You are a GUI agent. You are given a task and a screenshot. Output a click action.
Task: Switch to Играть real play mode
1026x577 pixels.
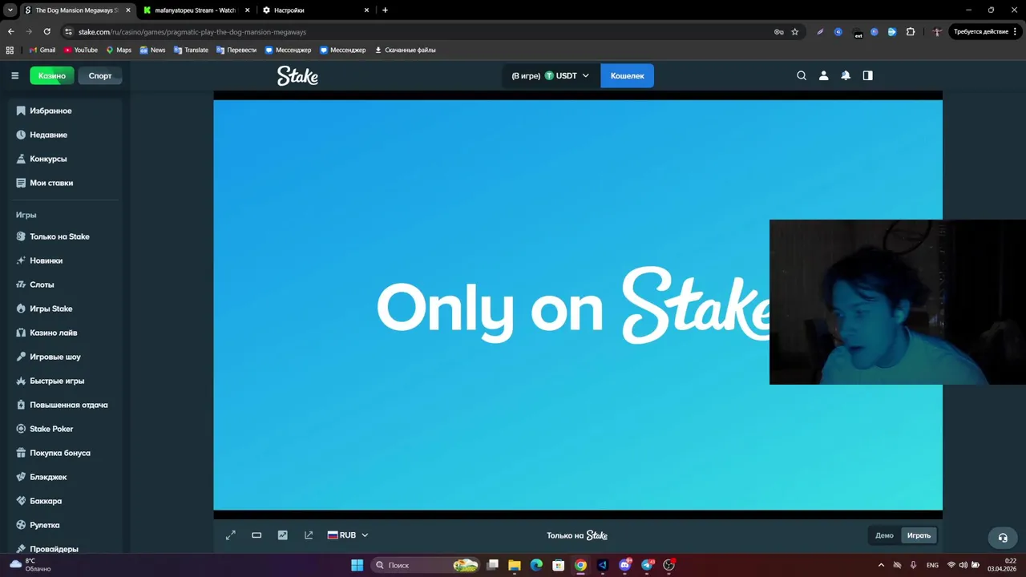click(x=919, y=535)
